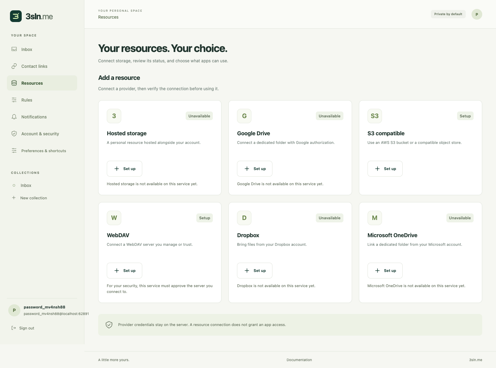The width and height of the screenshot is (496, 368).
Task: Set up Microsoft OneDrive
Action: coord(385,271)
